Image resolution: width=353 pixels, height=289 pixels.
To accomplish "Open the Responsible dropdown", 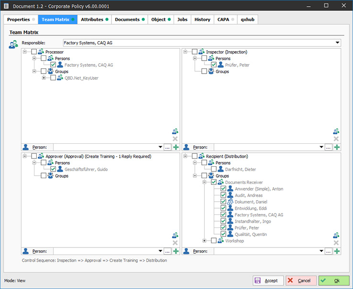I will coord(337,43).
